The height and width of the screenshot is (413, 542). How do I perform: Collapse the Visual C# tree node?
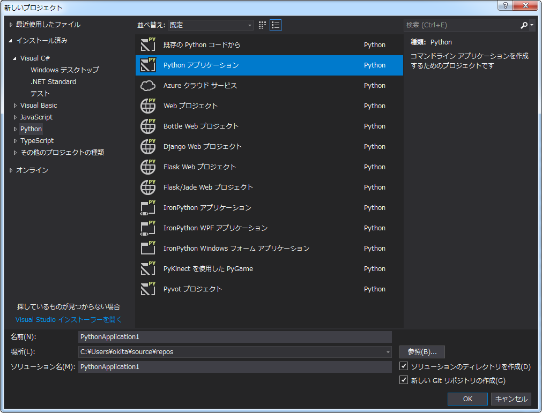coord(14,58)
